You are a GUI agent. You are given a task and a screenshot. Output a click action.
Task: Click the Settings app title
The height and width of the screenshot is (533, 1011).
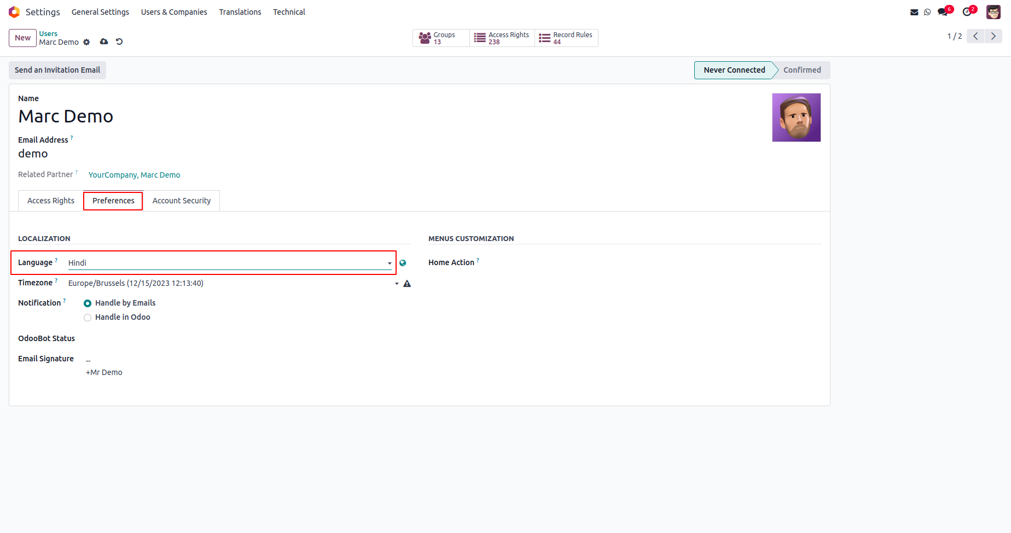coord(43,12)
